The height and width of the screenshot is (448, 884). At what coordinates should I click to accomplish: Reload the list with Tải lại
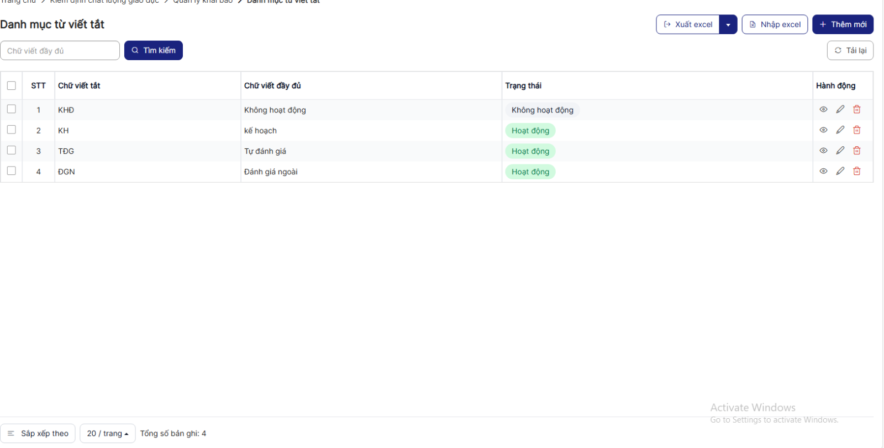[x=850, y=51]
